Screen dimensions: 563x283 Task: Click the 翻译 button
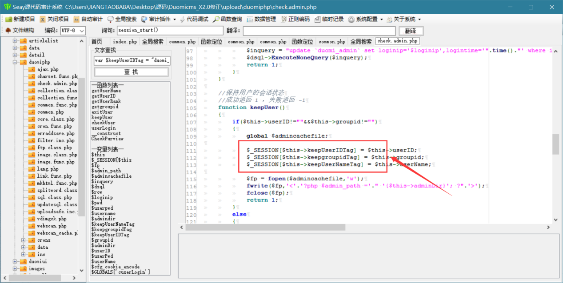411,31
